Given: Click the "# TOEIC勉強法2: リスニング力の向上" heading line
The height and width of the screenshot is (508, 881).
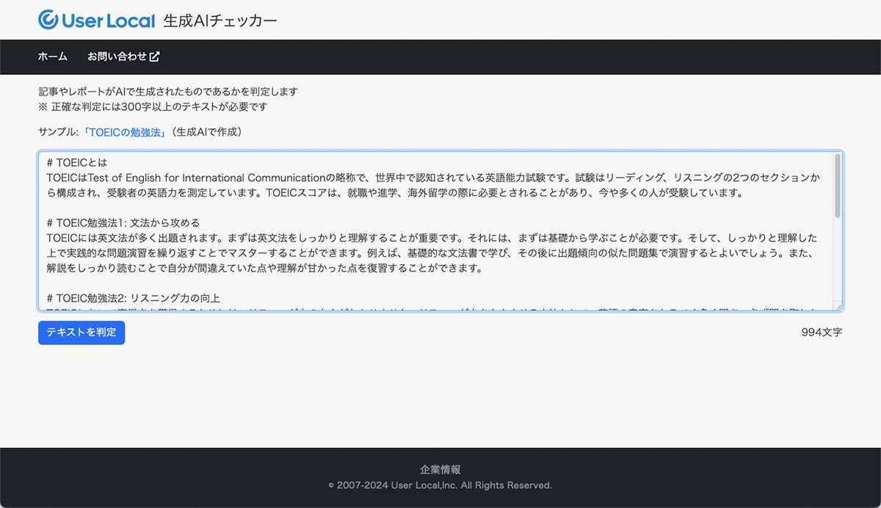Looking at the screenshot, I should pos(133,298).
